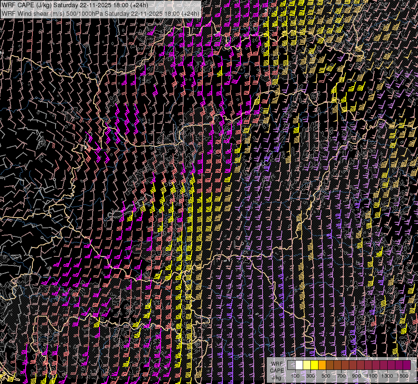This screenshot has height=384, width=418.
Task: Pick the pale yellow legend swatch
Action: pyautogui.click(x=307, y=365)
